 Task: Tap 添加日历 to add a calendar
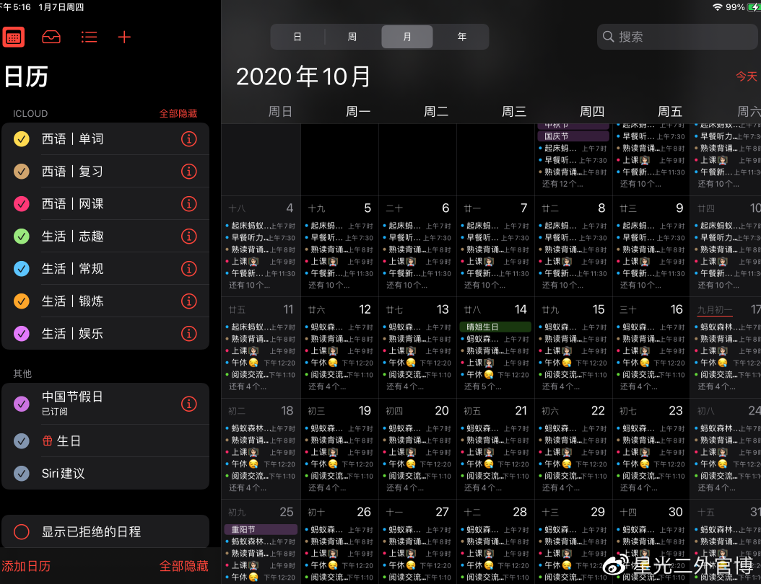tap(26, 566)
